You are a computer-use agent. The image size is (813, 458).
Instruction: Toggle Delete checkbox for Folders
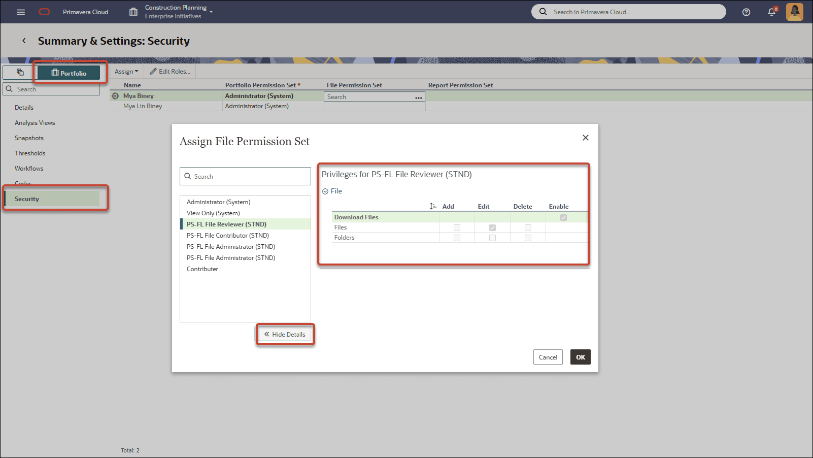(x=528, y=238)
